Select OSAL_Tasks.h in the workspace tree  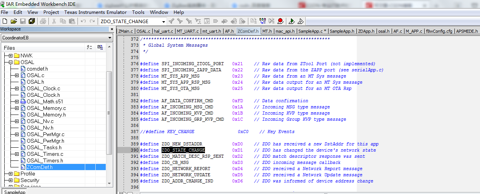(44, 147)
